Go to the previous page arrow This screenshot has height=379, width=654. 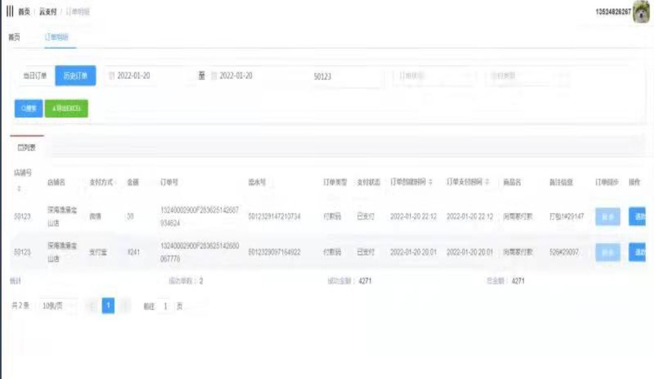click(x=92, y=306)
